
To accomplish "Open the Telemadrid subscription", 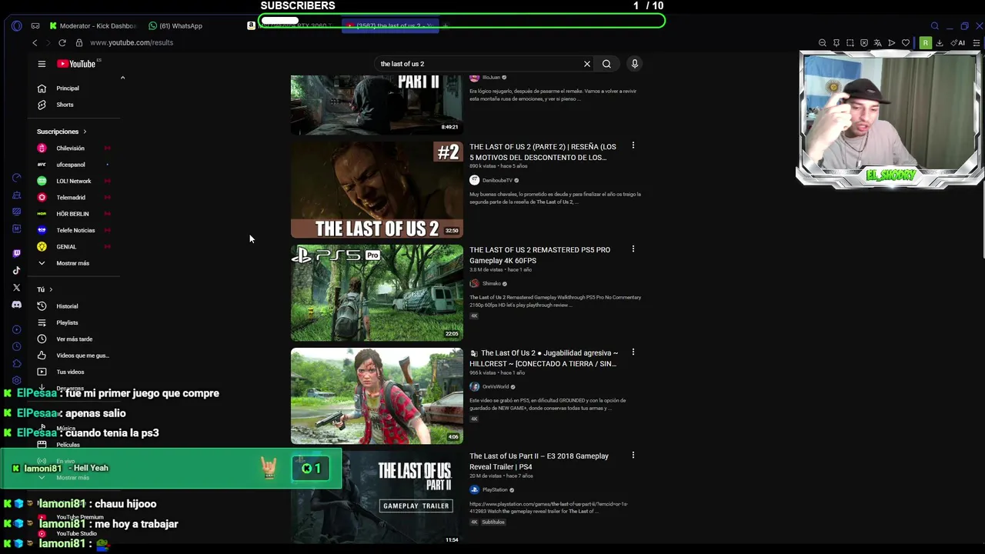I will click(x=71, y=198).
